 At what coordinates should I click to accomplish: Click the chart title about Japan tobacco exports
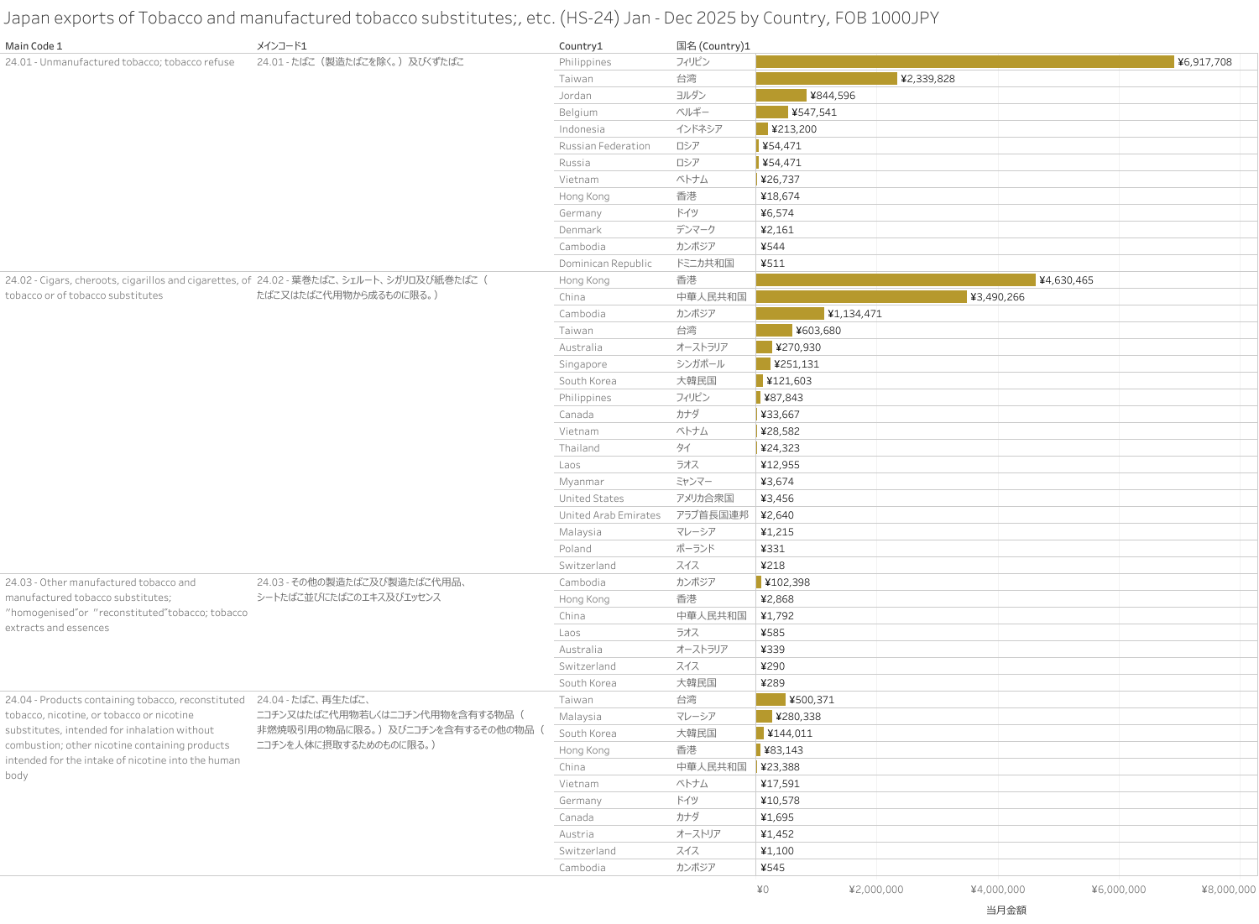click(x=471, y=18)
